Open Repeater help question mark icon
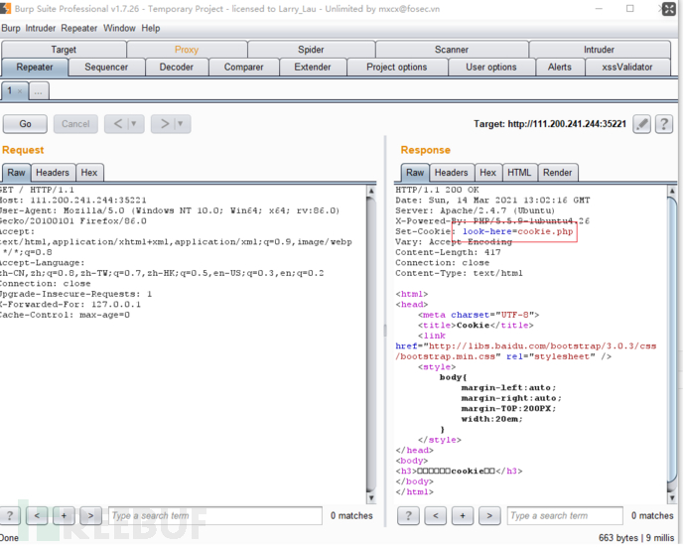Image resolution: width=685 pixels, height=548 pixels. point(665,124)
